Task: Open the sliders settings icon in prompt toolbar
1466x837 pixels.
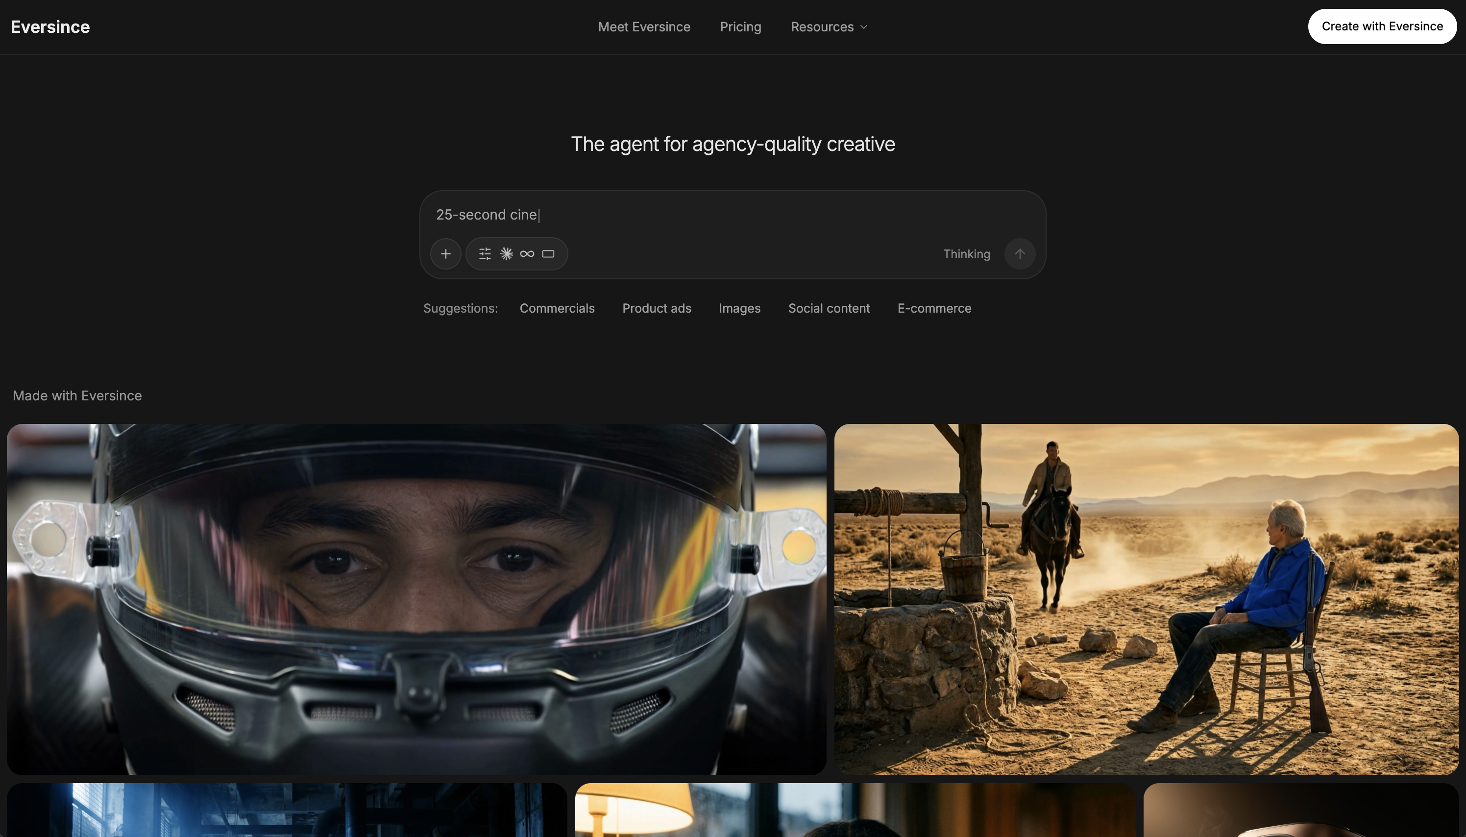Action: (x=485, y=253)
